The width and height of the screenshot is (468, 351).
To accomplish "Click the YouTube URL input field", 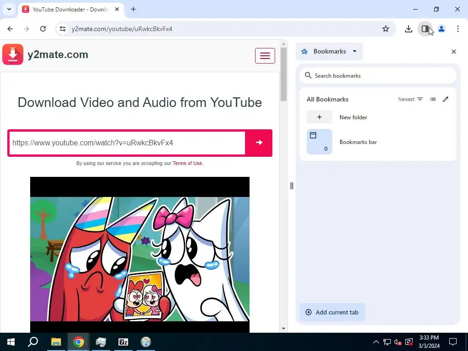I will [x=127, y=143].
